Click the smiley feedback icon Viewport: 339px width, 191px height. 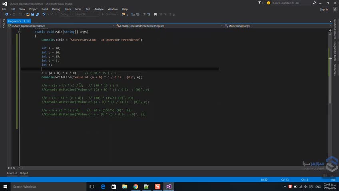[x=269, y=3]
